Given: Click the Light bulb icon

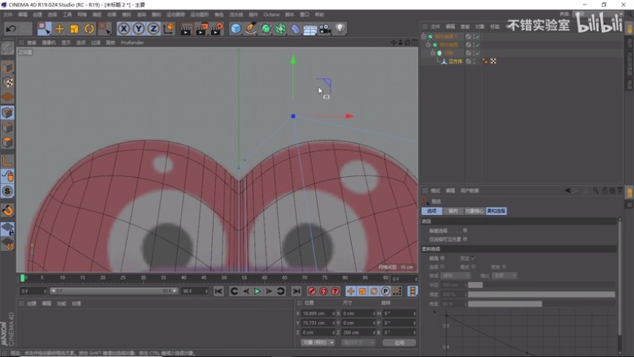Looking at the screenshot, I should click(x=340, y=28).
